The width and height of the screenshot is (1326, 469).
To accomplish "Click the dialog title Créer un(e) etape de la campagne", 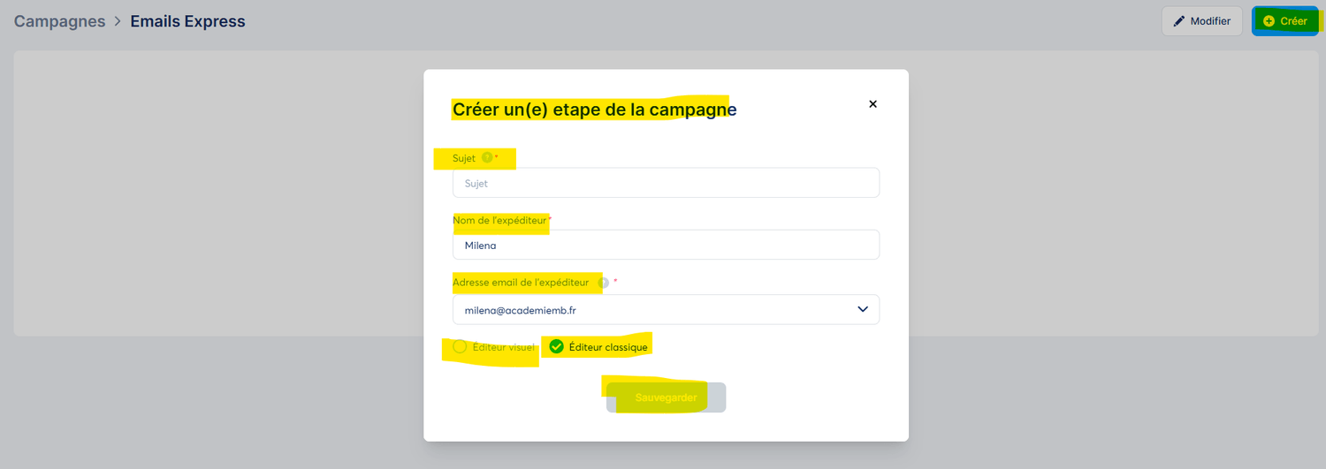I will (594, 110).
